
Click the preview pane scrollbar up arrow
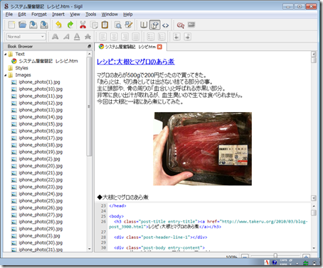[314, 54]
